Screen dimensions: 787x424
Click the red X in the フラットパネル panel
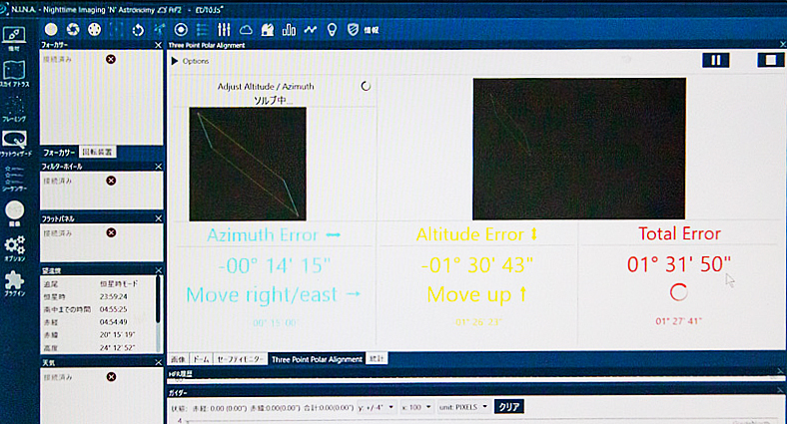pyautogui.click(x=112, y=232)
